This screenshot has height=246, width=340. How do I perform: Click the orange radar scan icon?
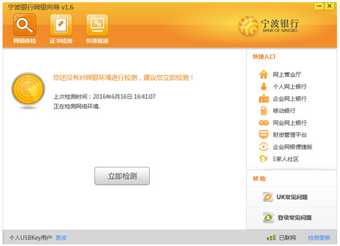pyautogui.click(x=28, y=89)
